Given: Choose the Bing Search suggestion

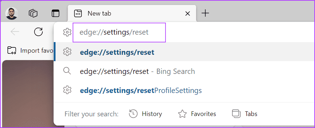Looking at the screenshot, I should click(185, 71).
